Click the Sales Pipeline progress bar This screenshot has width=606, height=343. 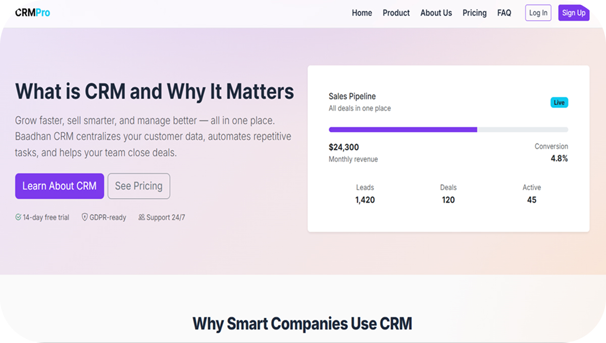tap(448, 130)
